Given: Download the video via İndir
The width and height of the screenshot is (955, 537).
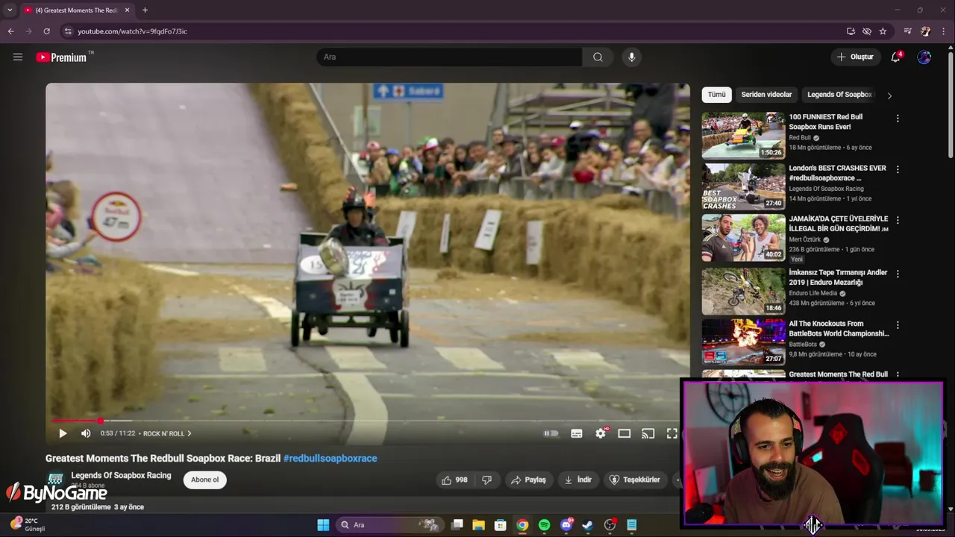Looking at the screenshot, I should (578, 480).
